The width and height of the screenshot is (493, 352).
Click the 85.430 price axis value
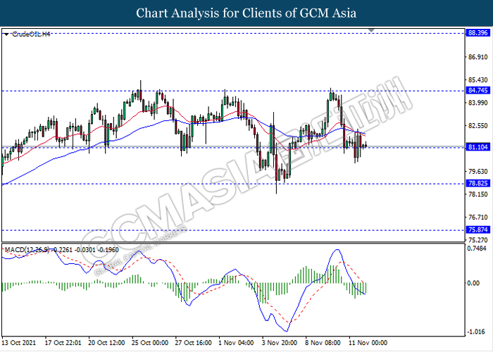478,80
